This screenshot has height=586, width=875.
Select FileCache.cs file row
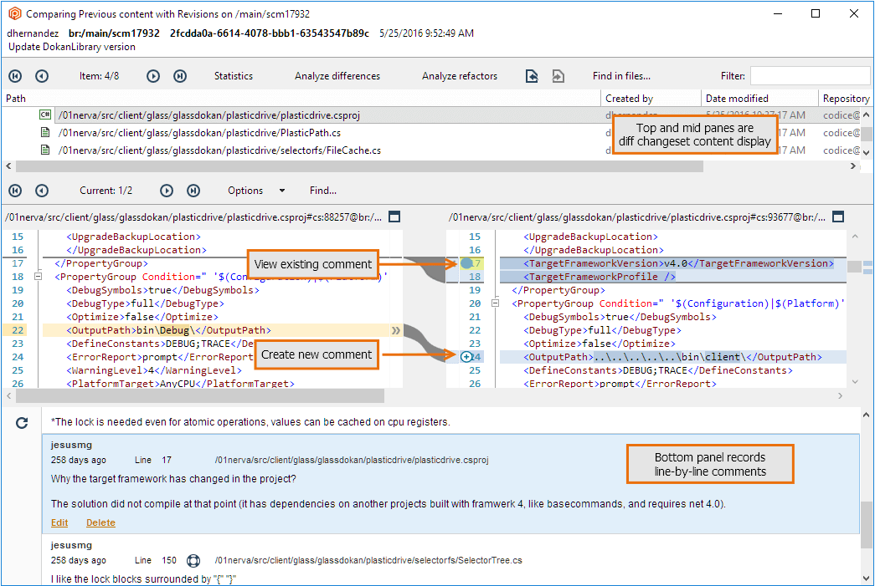(x=431, y=150)
